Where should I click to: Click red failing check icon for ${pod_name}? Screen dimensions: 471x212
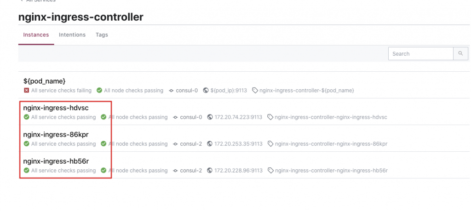tap(26, 90)
